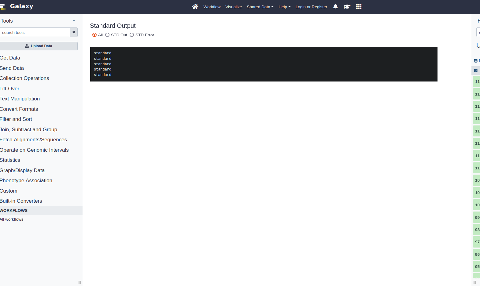
Task: Click the history select-all checkbox icon
Action: click(476, 71)
